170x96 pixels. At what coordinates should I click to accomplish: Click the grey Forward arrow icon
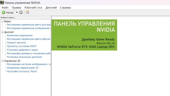21,12
